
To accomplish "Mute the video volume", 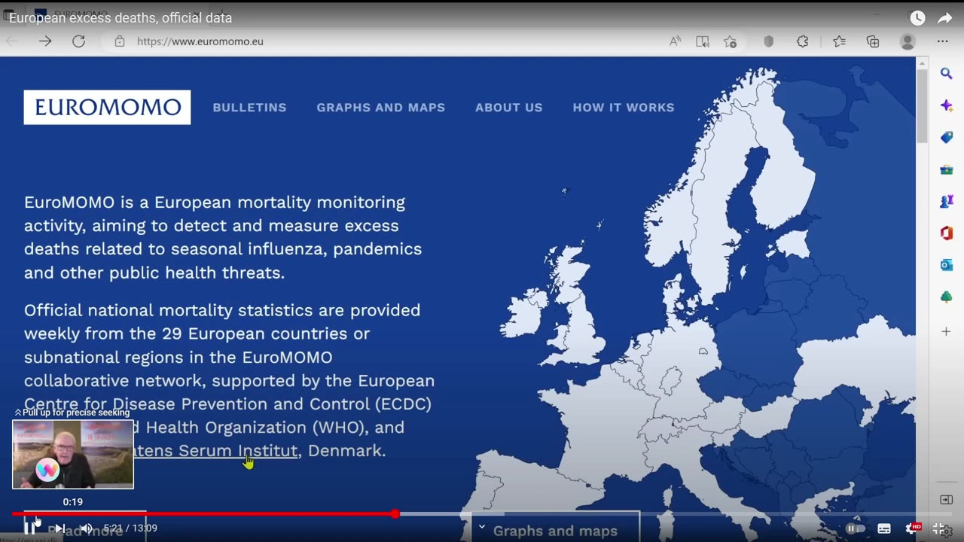I will tap(87, 528).
